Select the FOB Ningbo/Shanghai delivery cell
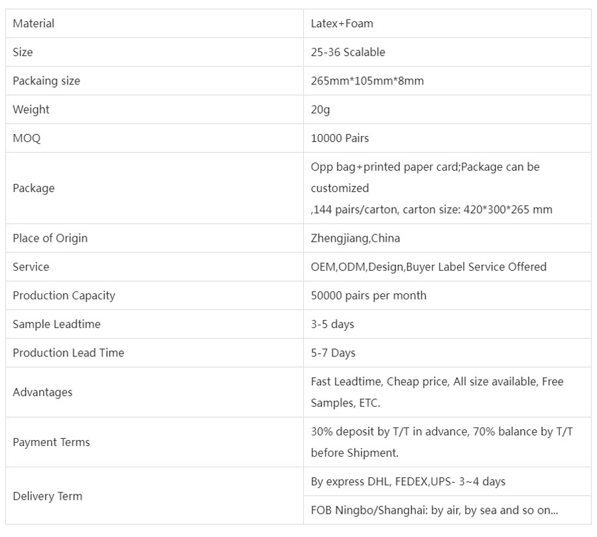Screen dimensions: 597x537 (447, 510)
